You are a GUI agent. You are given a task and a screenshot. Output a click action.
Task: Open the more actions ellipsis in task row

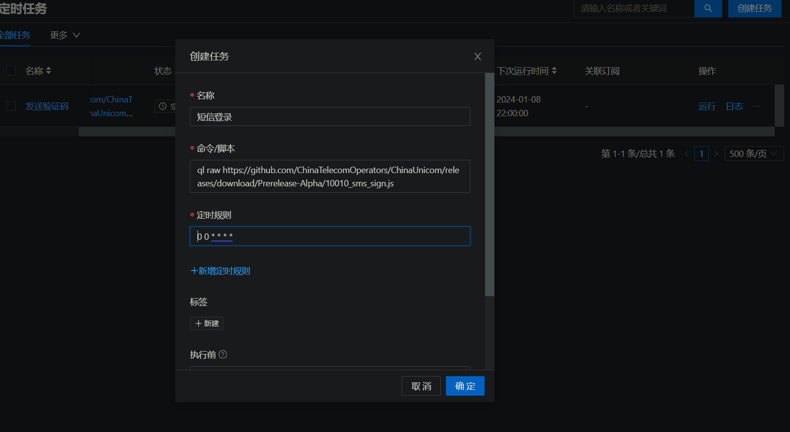coord(757,106)
